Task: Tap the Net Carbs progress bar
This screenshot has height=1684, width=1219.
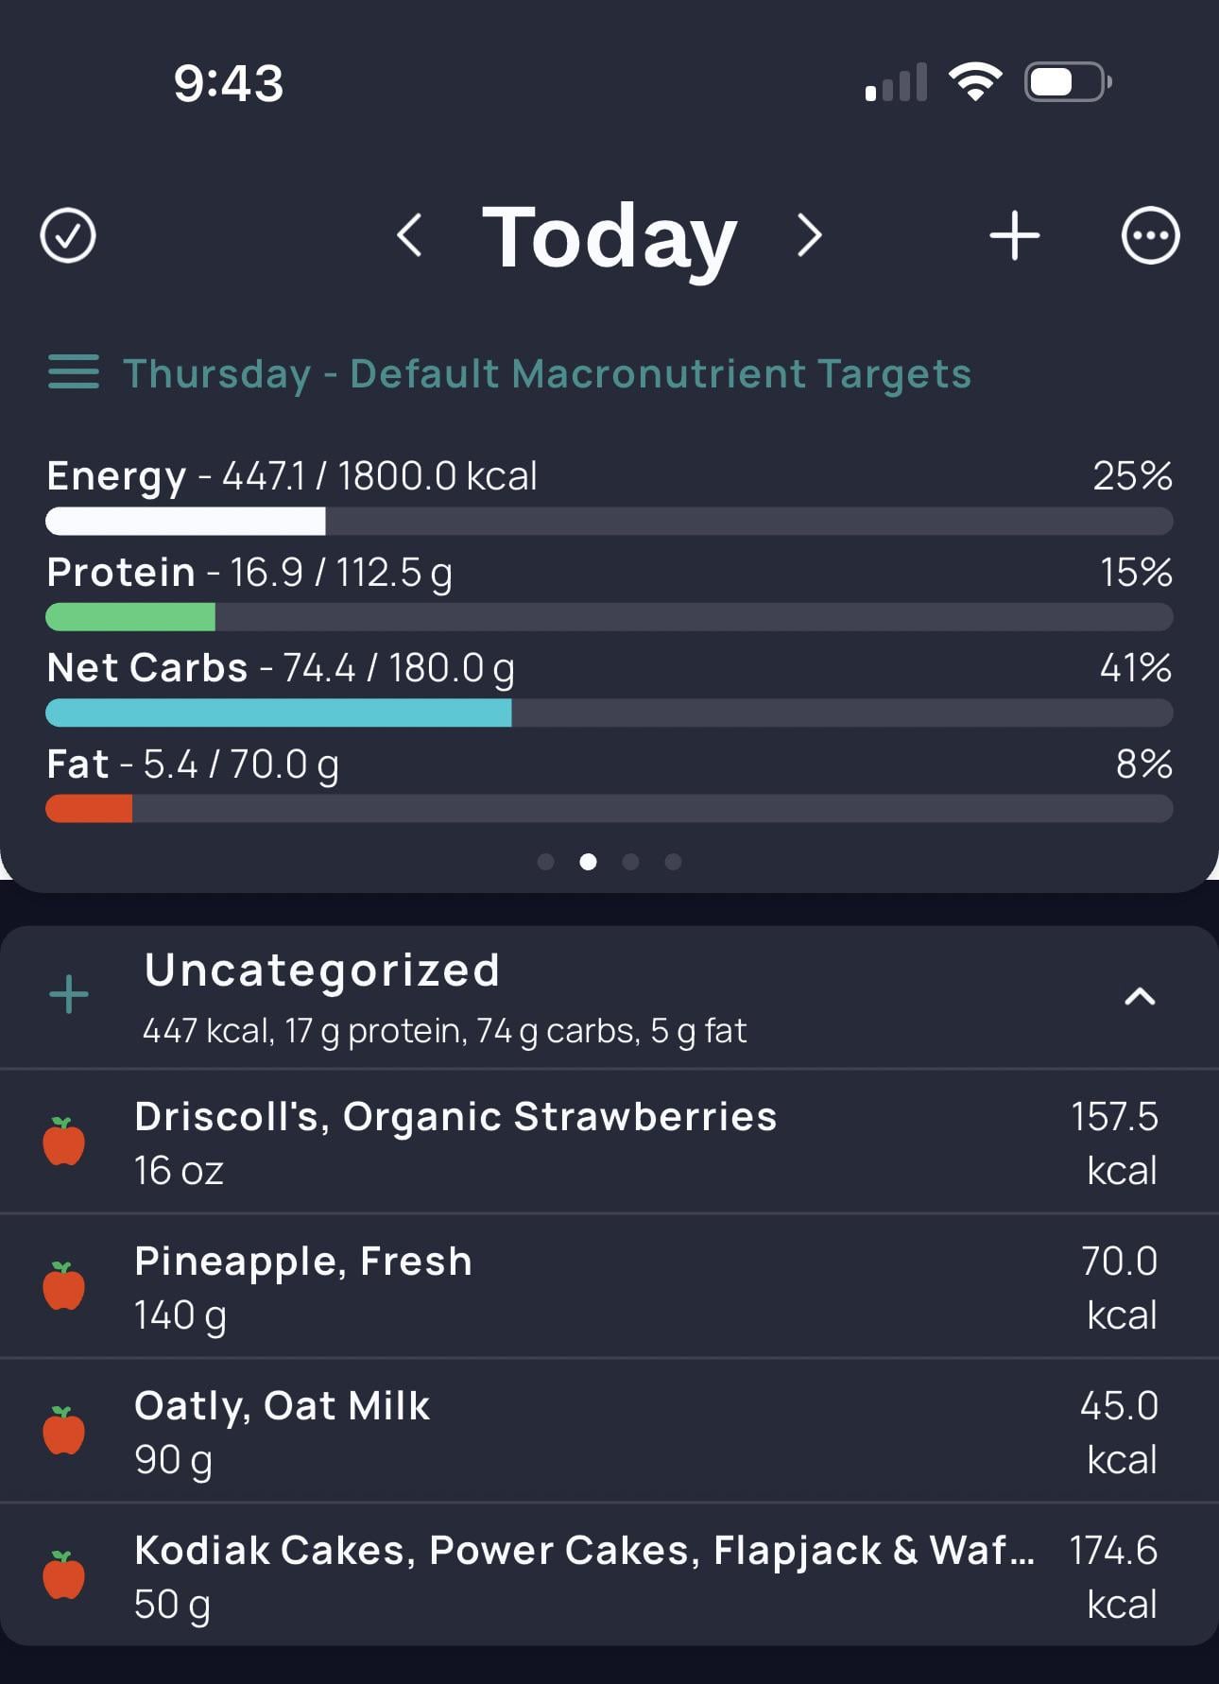Action: pos(609,713)
